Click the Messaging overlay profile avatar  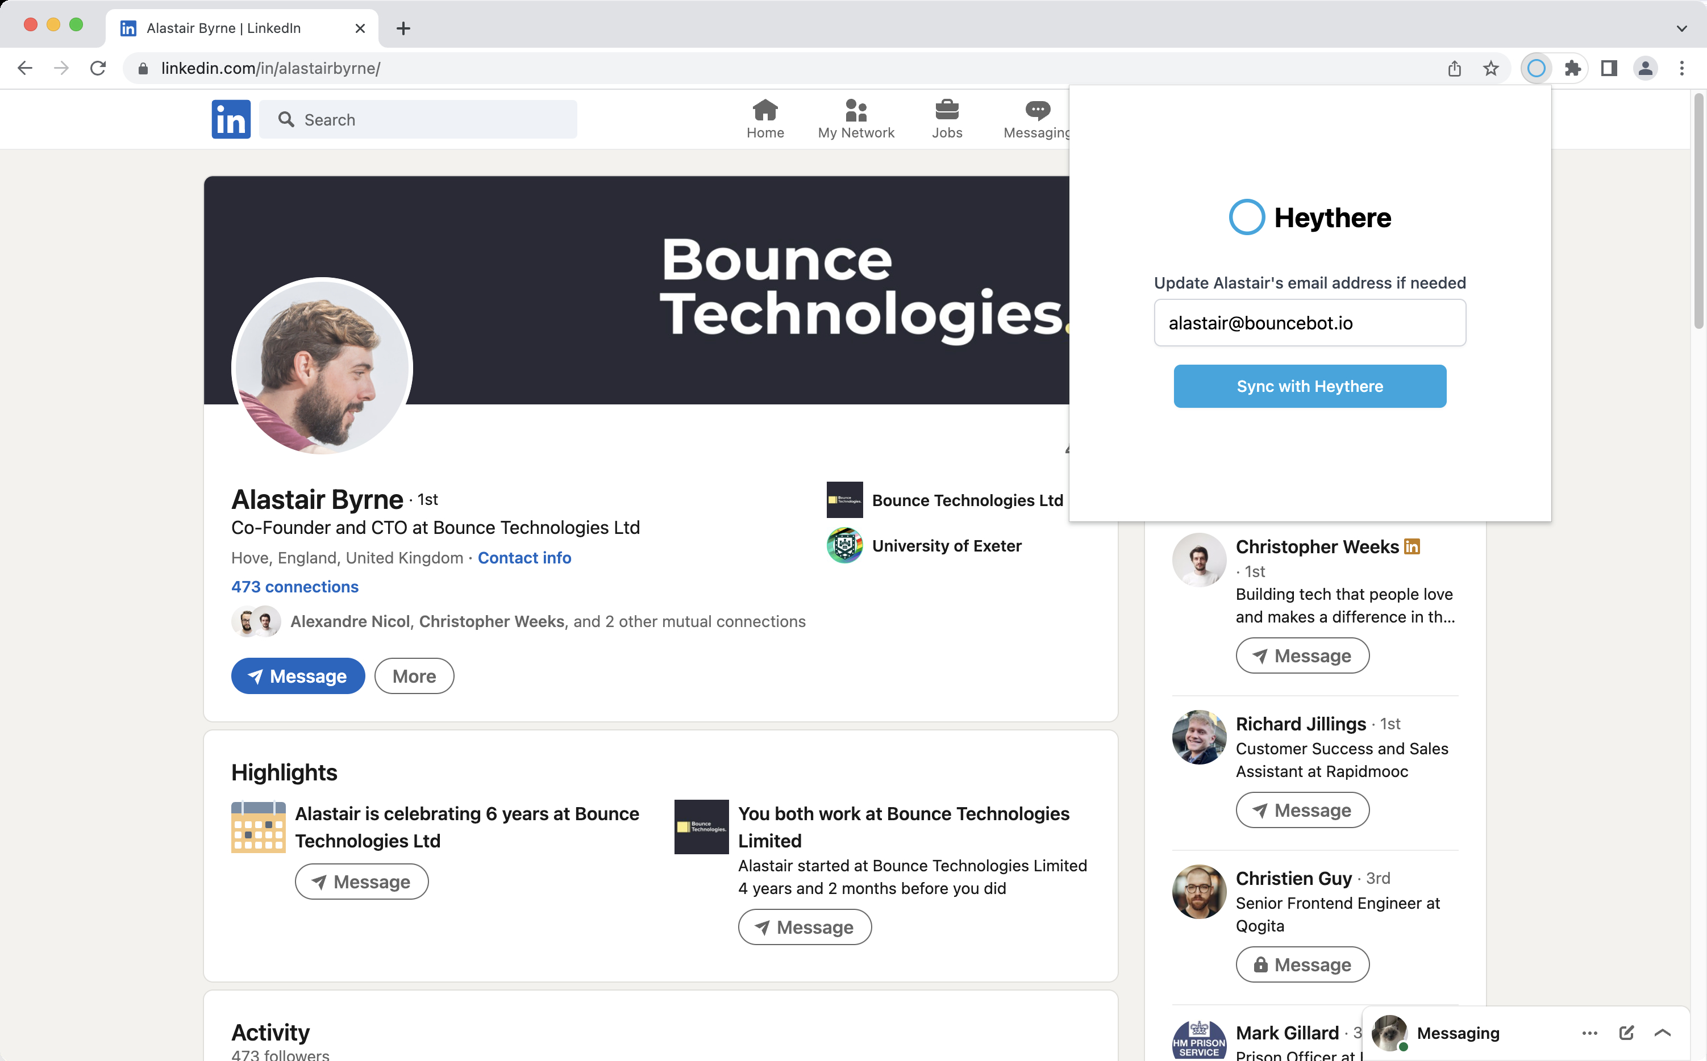pyautogui.click(x=1390, y=1033)
